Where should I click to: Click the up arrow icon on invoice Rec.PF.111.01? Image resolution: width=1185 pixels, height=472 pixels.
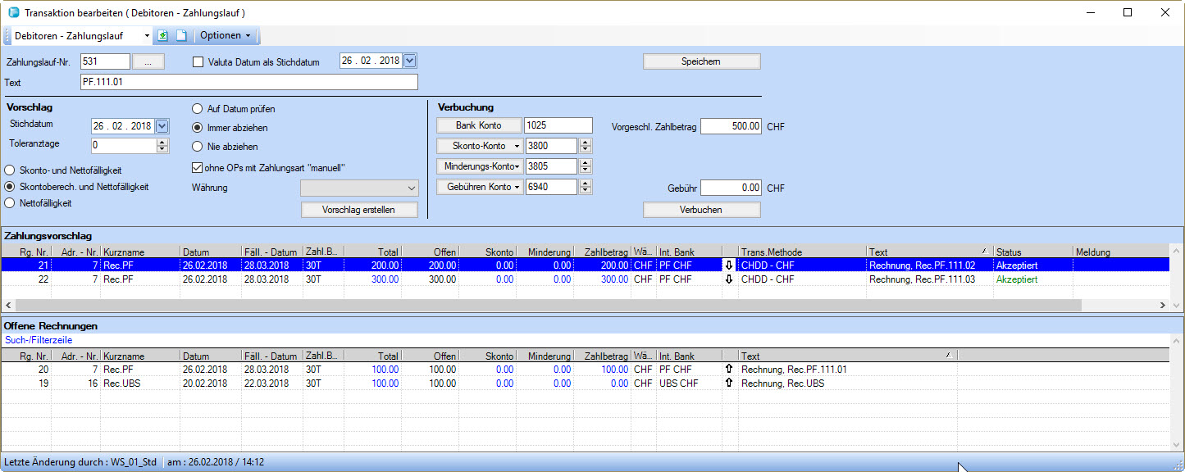pos(729,370)
